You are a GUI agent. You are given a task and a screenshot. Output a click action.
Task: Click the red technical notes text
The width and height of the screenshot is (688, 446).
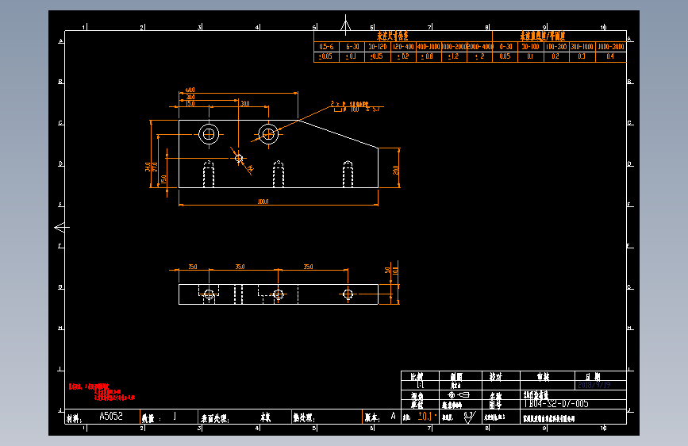[102, 393]
